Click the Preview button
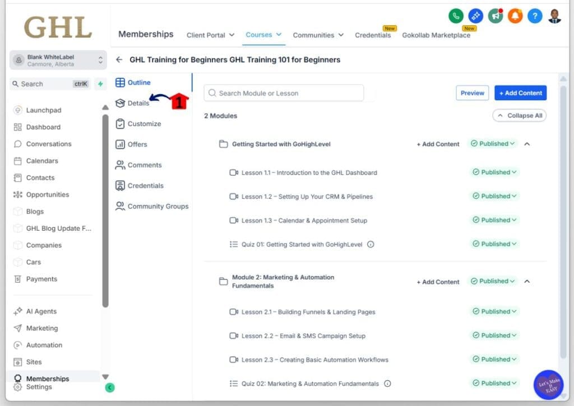Image resolution: width=574 pixels, height=406 pixels. tap(472, 93)
